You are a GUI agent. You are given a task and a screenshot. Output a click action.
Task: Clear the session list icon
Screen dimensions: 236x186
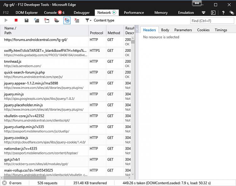(x=77, y=20)
